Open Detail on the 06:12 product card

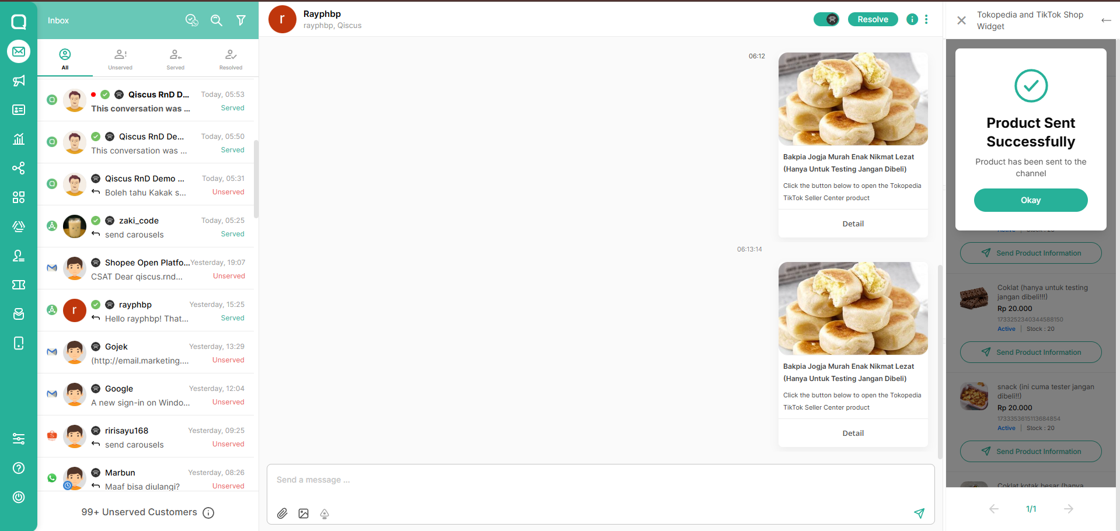(853, 223)
